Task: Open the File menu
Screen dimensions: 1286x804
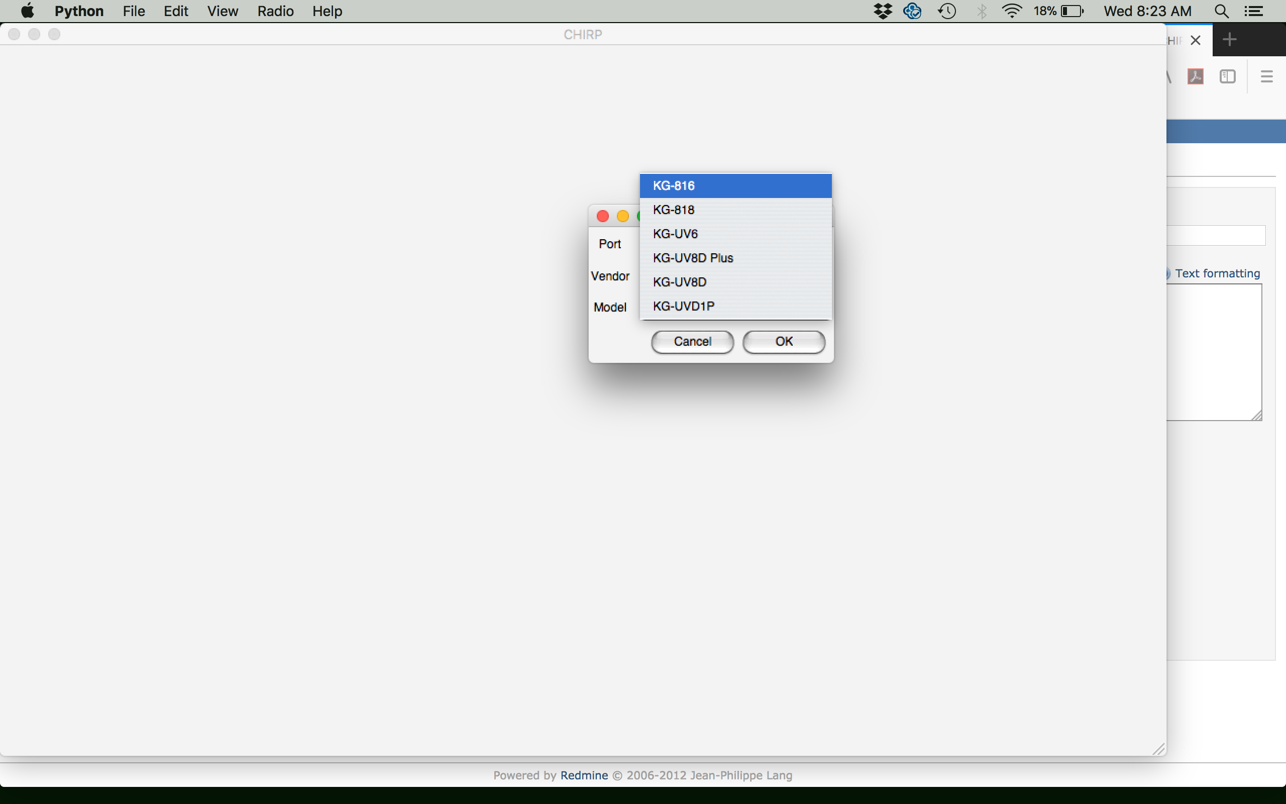Action: coord(134,11)
